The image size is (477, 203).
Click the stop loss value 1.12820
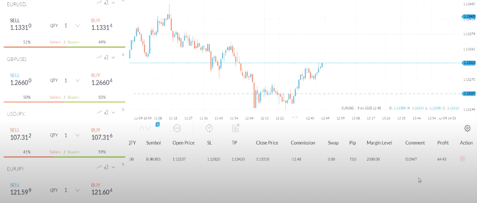click(214, 159)
